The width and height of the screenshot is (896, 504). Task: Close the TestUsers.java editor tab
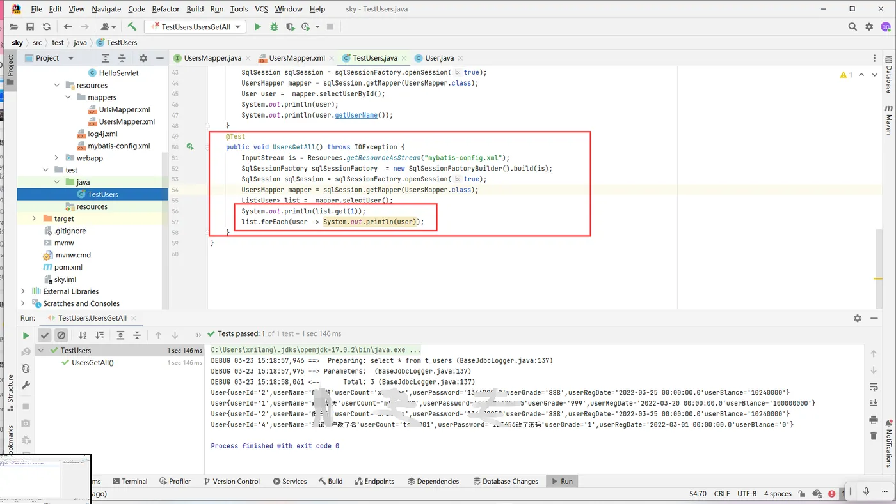[x=404, y=58]
